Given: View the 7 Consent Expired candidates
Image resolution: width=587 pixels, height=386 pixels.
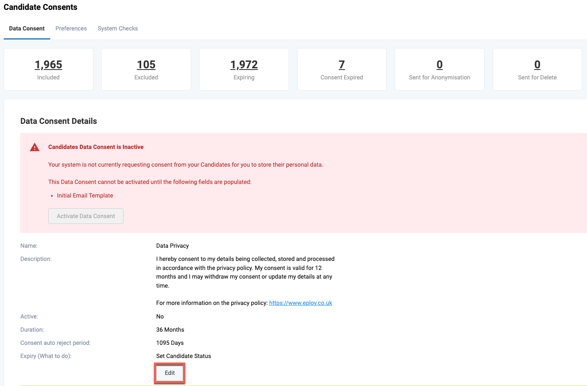Looking at the screenshot, I should pos(341,64).
